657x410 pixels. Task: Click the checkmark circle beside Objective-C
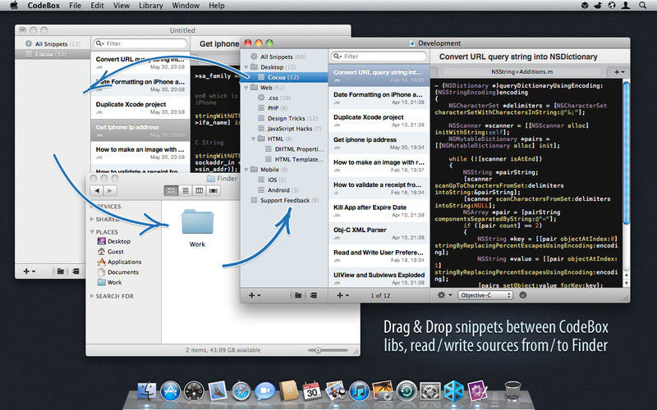point(523,295)
